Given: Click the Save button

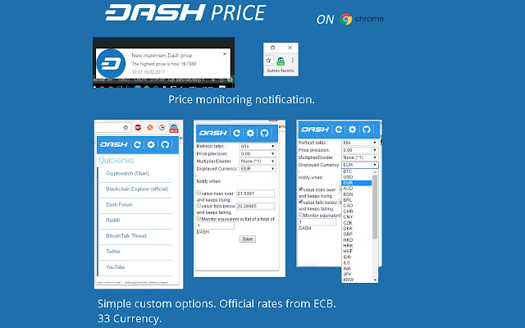Looking at the screenshot, I should pyautogui.click(x=248, y=239).
